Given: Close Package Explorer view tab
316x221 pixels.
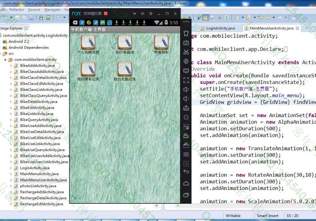Looking at the screenshot, I should (26, 28).
